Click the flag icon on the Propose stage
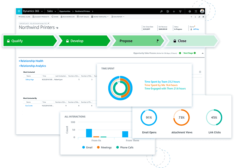Screen dimensions: 234x168 point(158,41)
